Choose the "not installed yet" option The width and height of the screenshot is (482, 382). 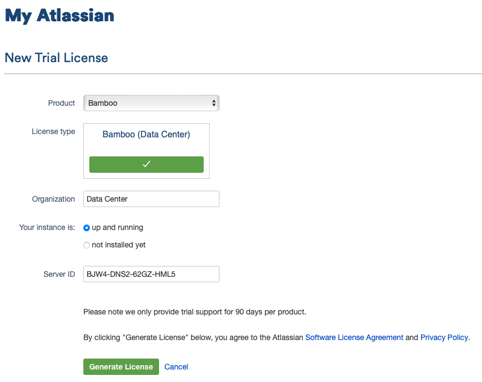click(x=87, y=245)
